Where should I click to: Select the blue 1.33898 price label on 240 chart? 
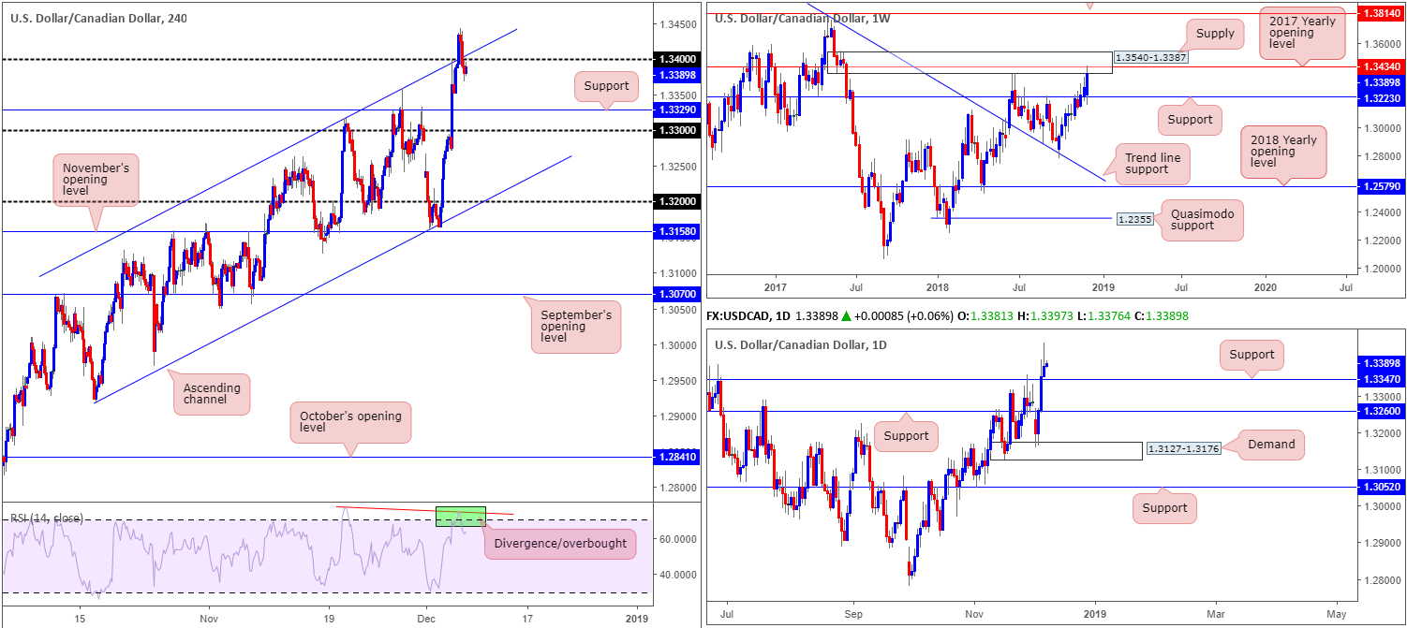tap(677, 74)
